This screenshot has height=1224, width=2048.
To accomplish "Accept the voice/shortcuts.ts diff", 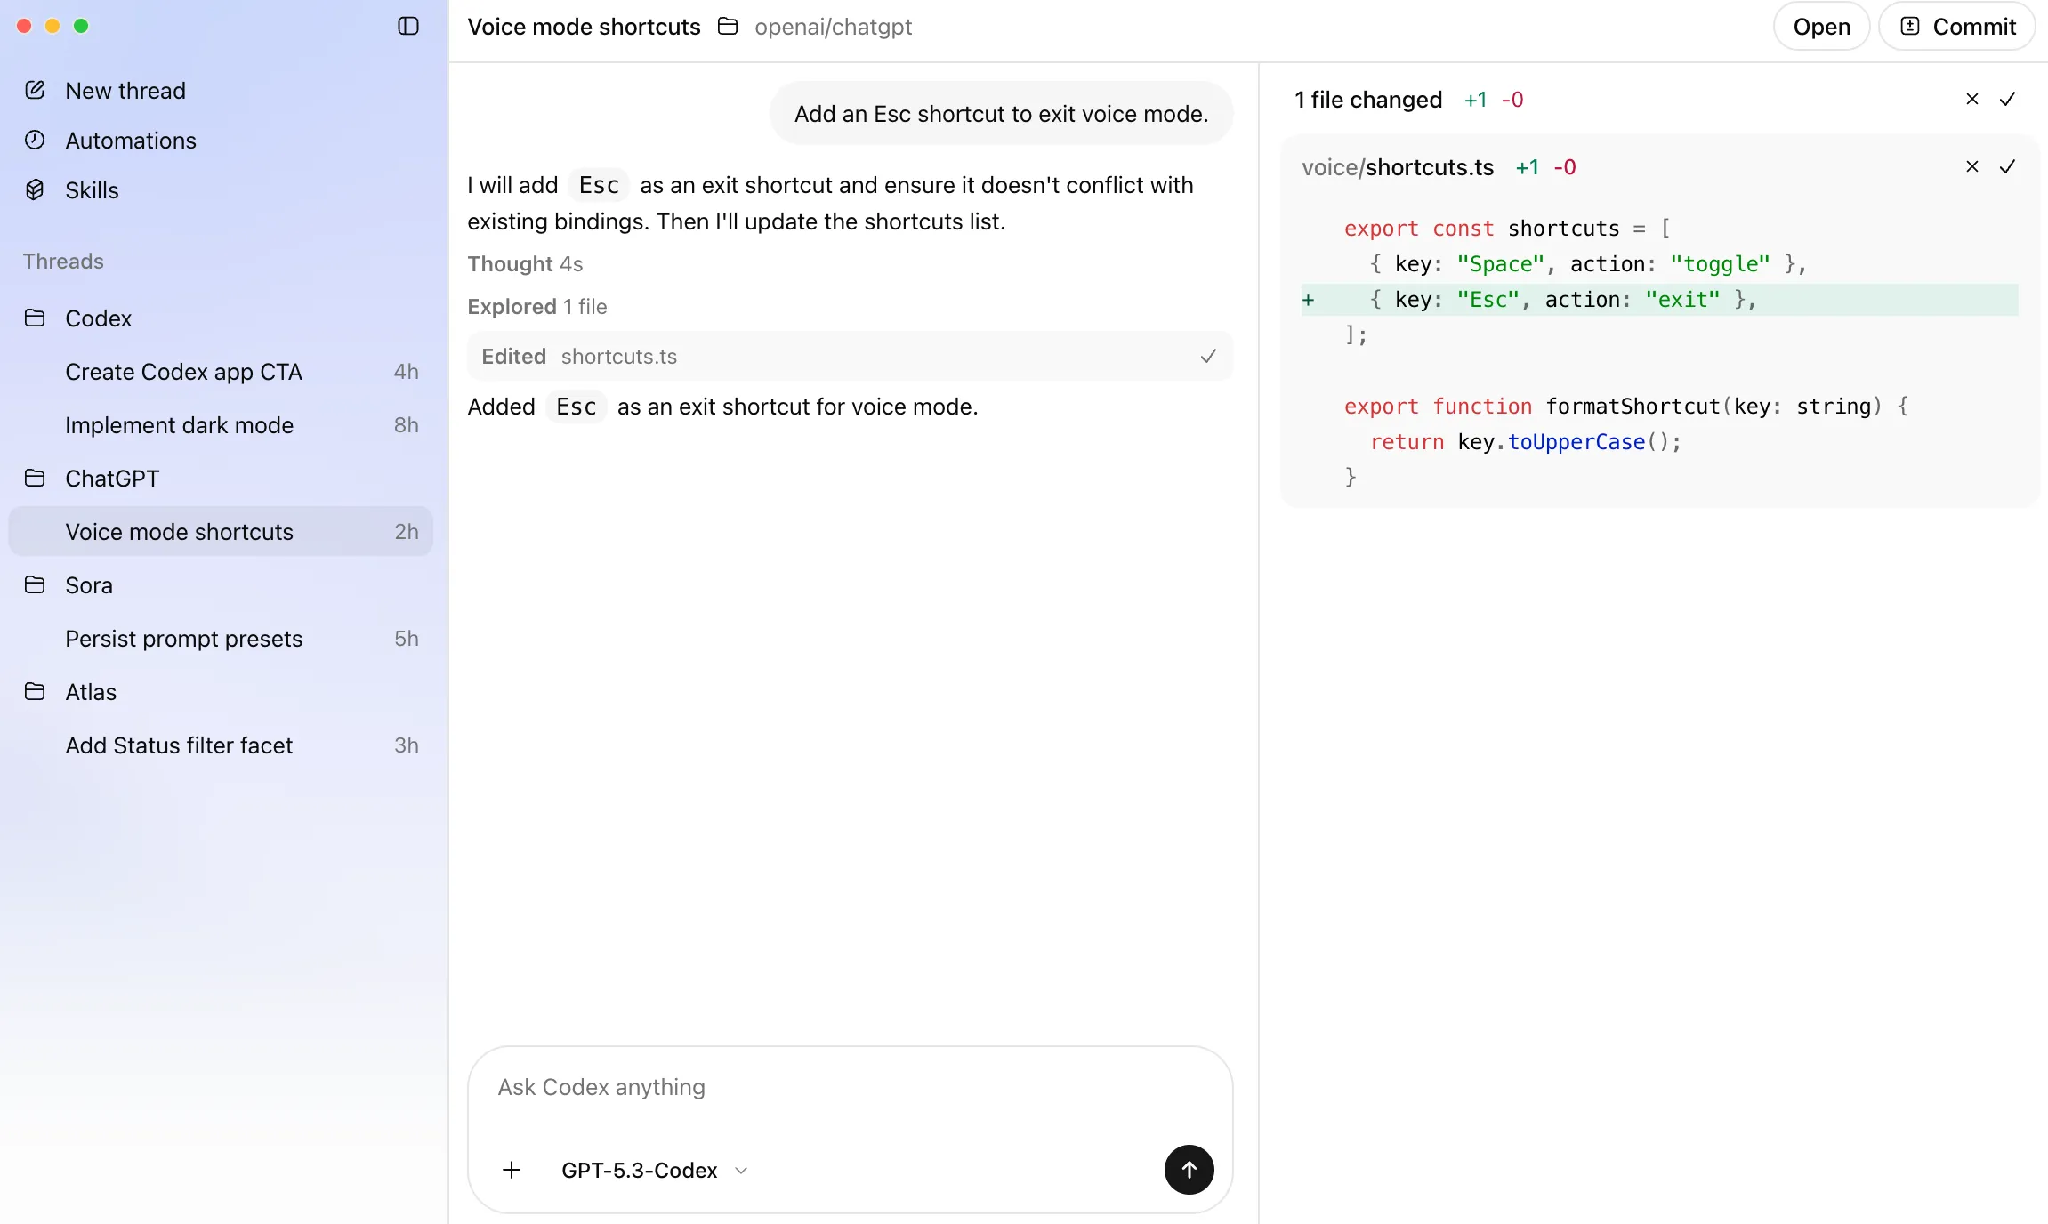I will (2008, 166).
